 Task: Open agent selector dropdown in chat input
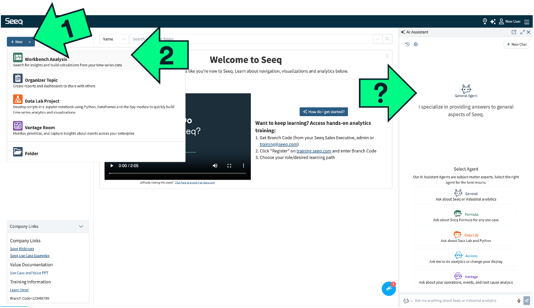point(408,301)
